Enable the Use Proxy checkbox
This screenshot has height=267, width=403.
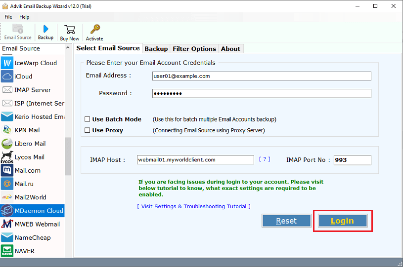click(x=88, y=130)
